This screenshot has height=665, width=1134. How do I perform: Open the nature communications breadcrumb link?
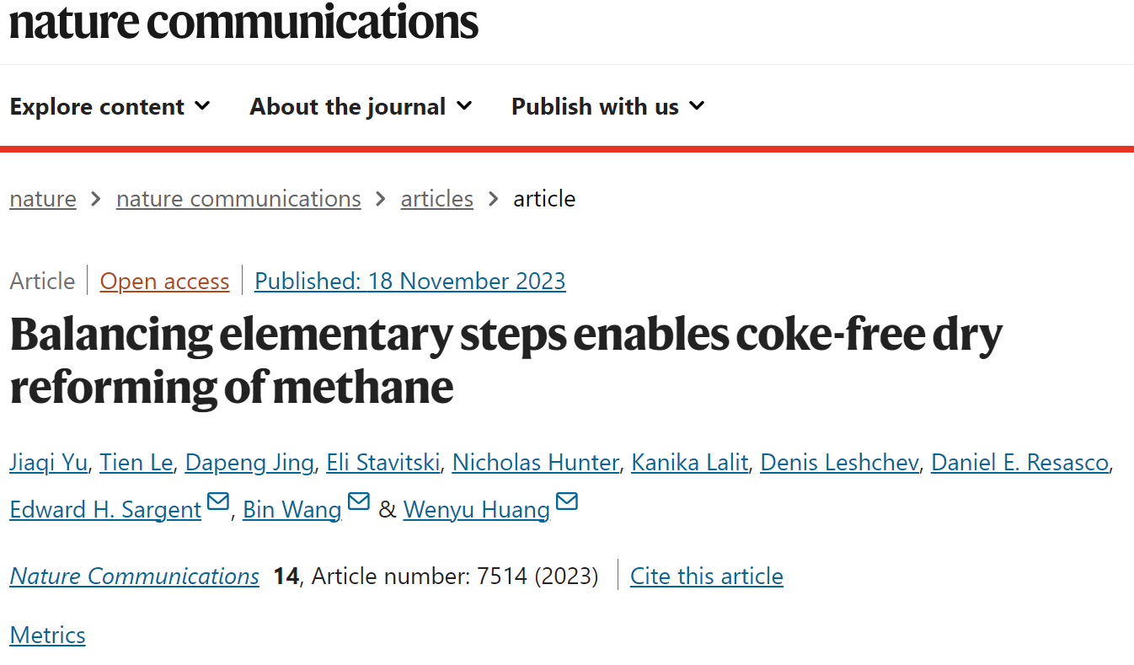pyautogui.click(x=238, y=199)
